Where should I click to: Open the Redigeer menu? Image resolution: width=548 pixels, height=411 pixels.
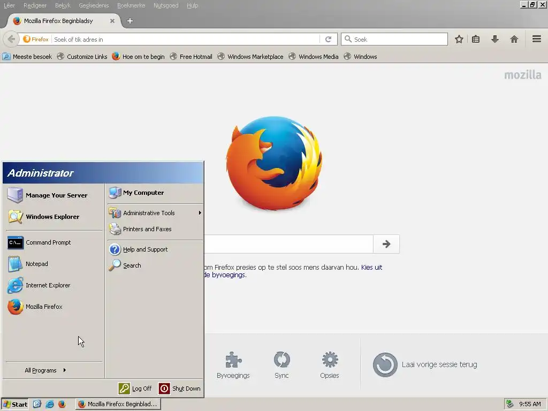coord(35,5)
